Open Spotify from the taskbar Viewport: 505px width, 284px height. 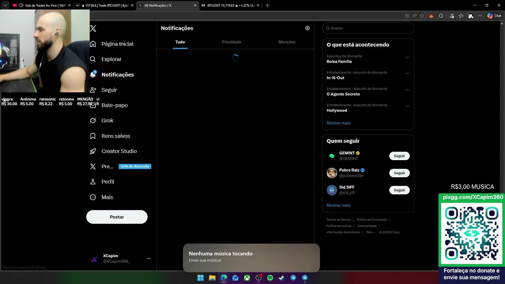(x=270, y=278)
